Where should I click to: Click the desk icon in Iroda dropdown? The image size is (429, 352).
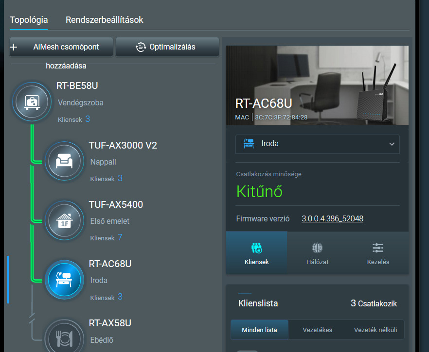pos(249,143)
